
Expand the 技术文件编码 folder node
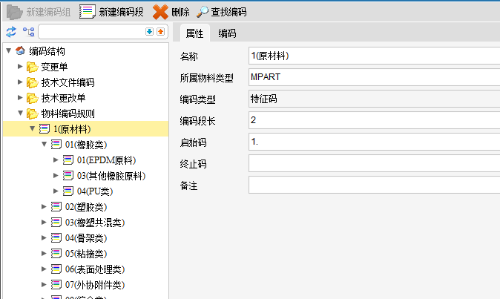21,82
